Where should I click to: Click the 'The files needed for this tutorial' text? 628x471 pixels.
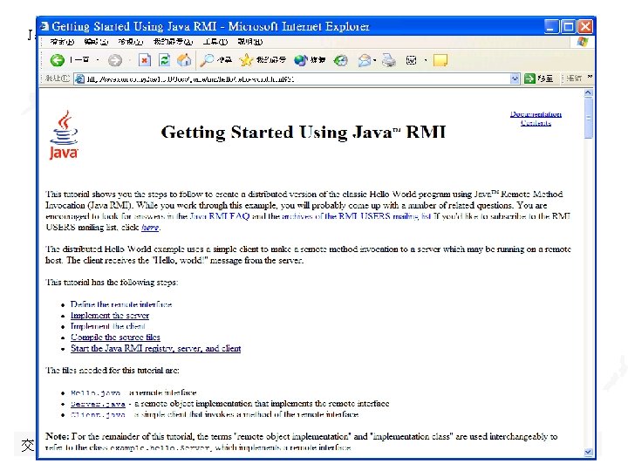coord(113,371)
